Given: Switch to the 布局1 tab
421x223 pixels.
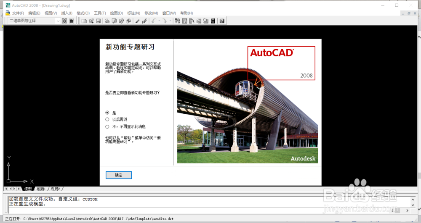Looking at the screenshot, I should click(41, 189).
